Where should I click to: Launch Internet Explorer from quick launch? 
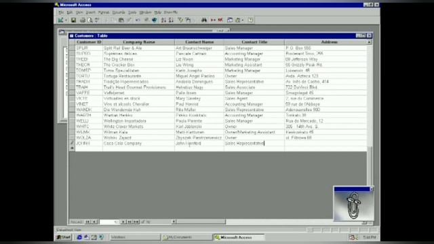click(79, 237)
